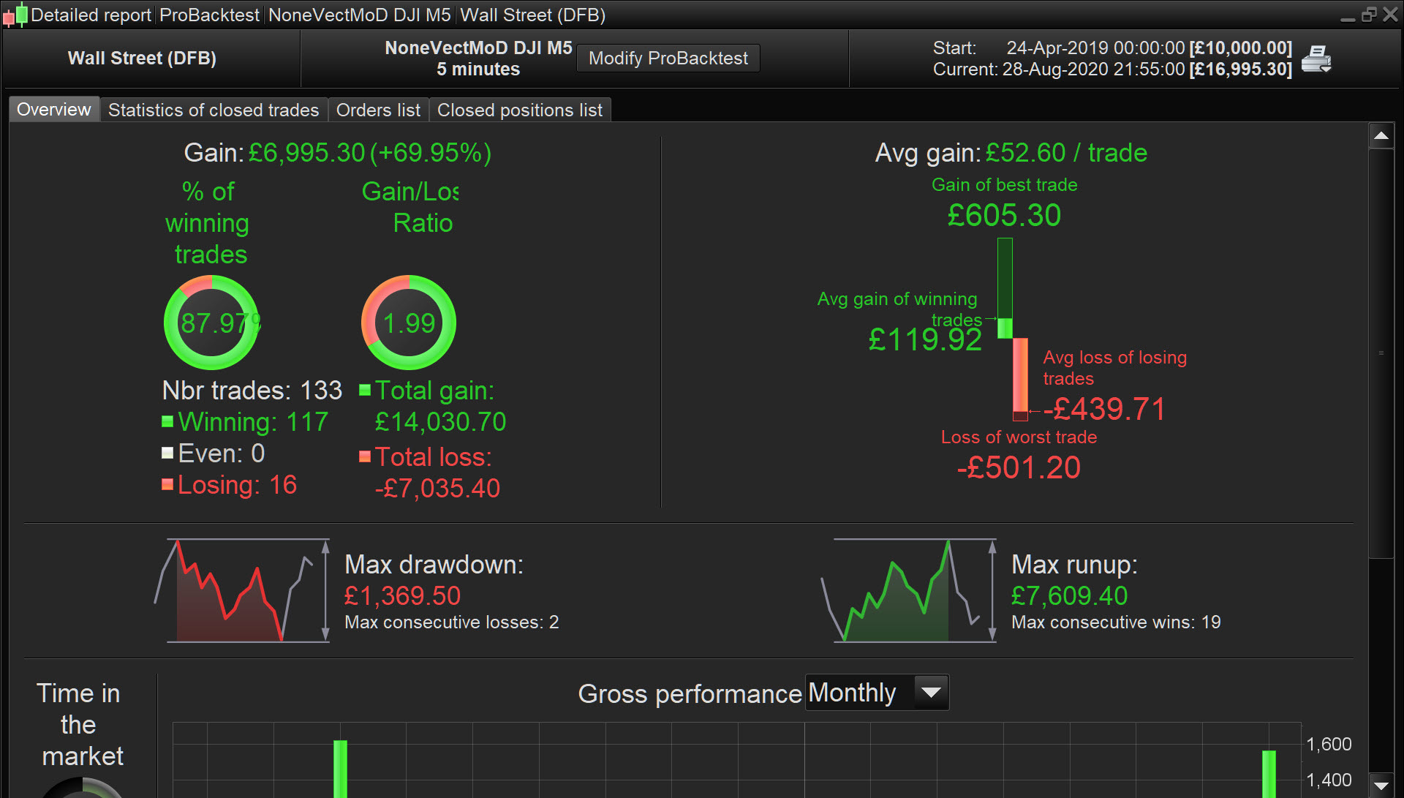Viewport: 1404px width, 798px height.
Task: Click the green Winning trades legend marker
Action: pyautogui.click(x=167, y=421)
